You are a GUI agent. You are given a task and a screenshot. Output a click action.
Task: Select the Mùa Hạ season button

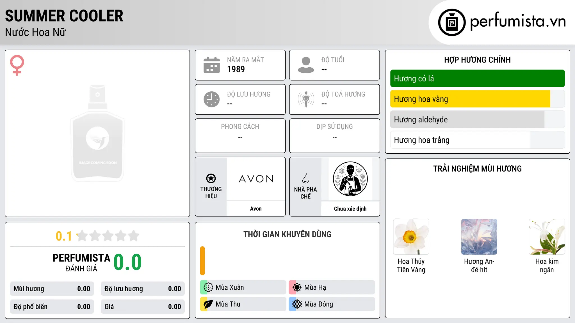332,287
